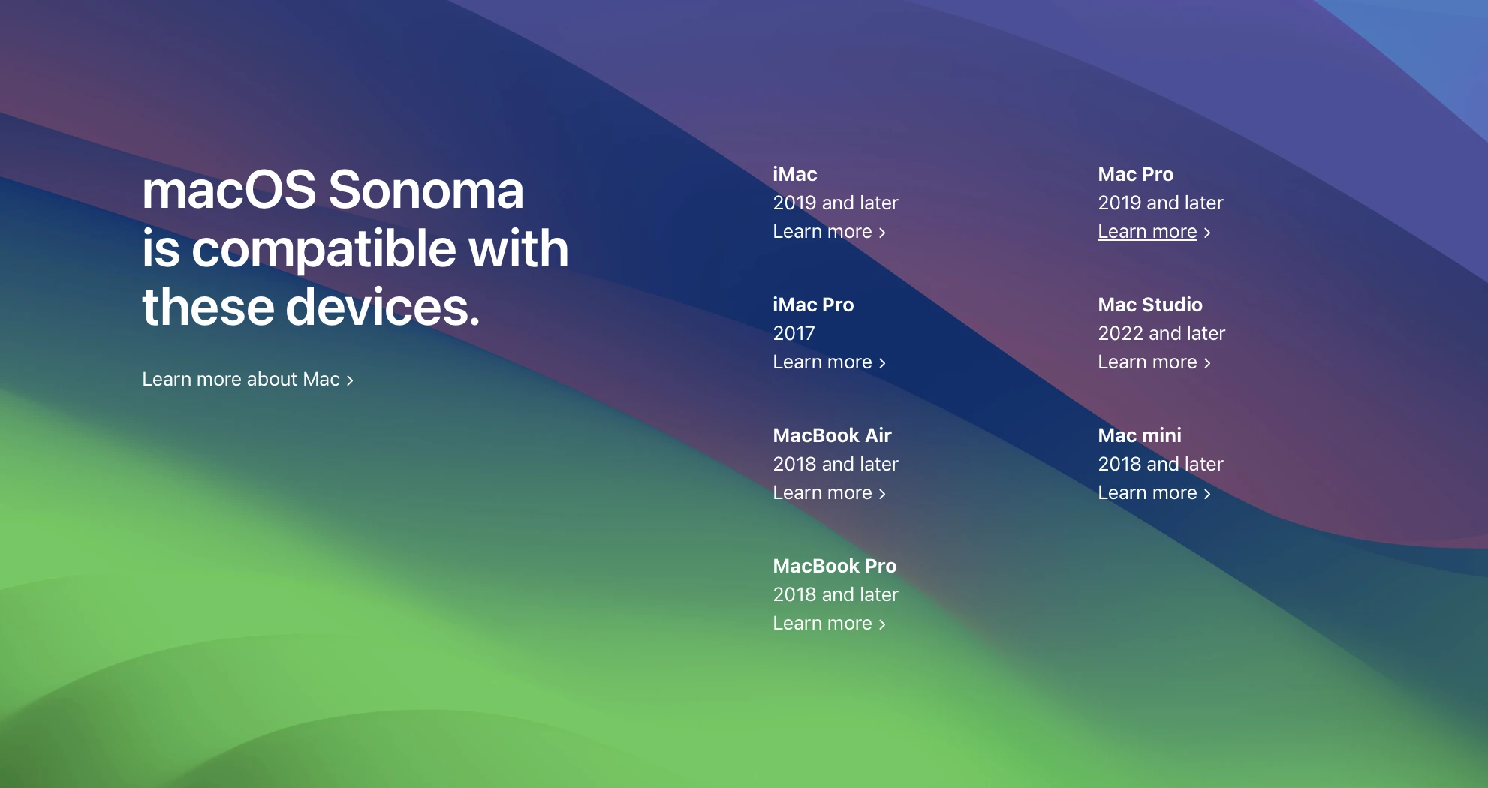Click chevron arrow beside MacBook Air Learn more

pyautogui.click(x=882, y=495)
